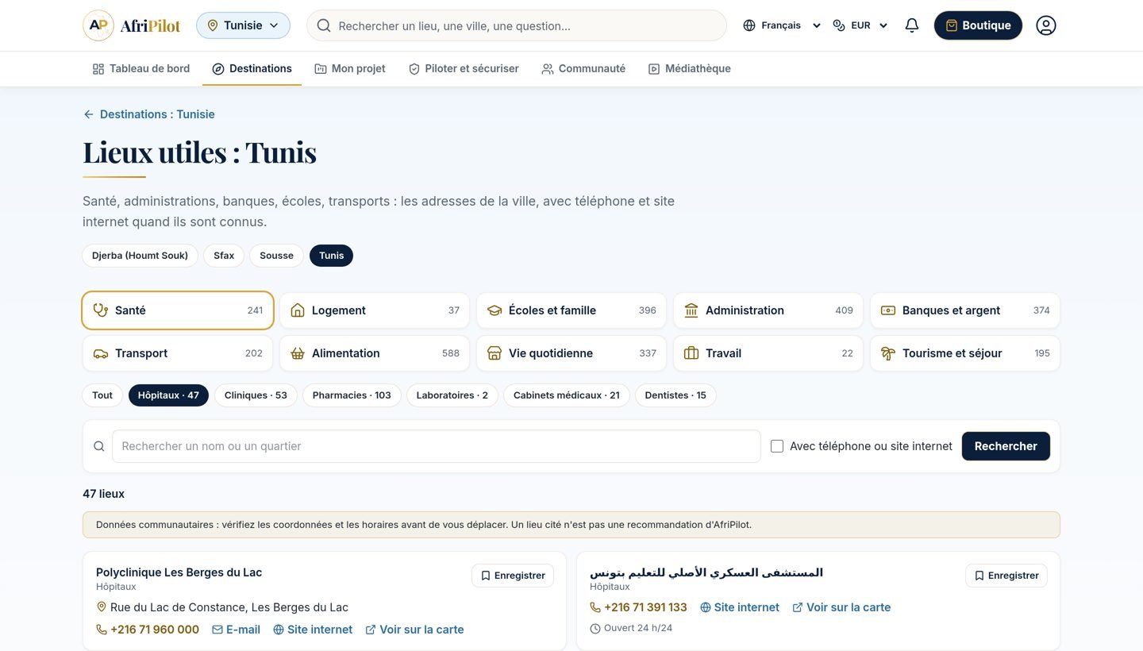
Task: Open the Tunisie country dropdown
Action: tap(243, 25)
